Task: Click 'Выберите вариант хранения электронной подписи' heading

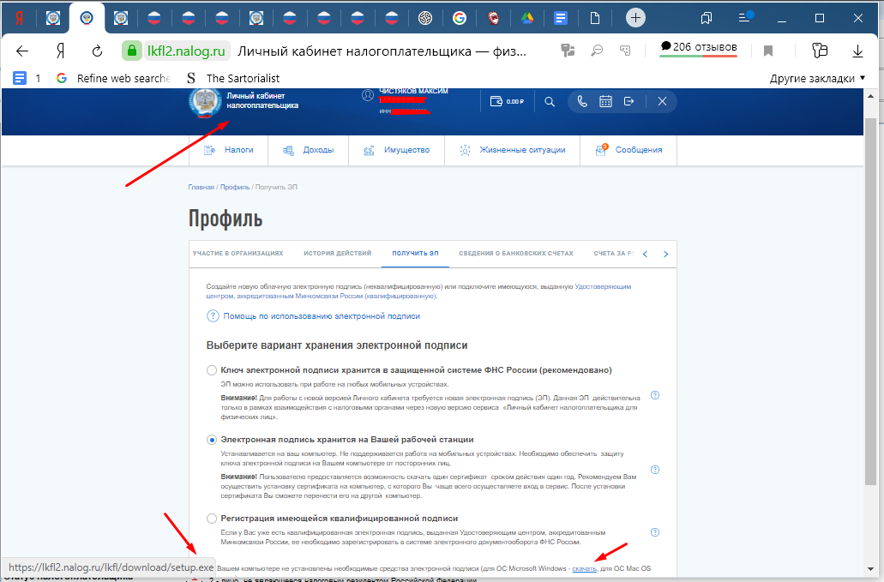Action: pyautogui.click(x=337, y=345)
